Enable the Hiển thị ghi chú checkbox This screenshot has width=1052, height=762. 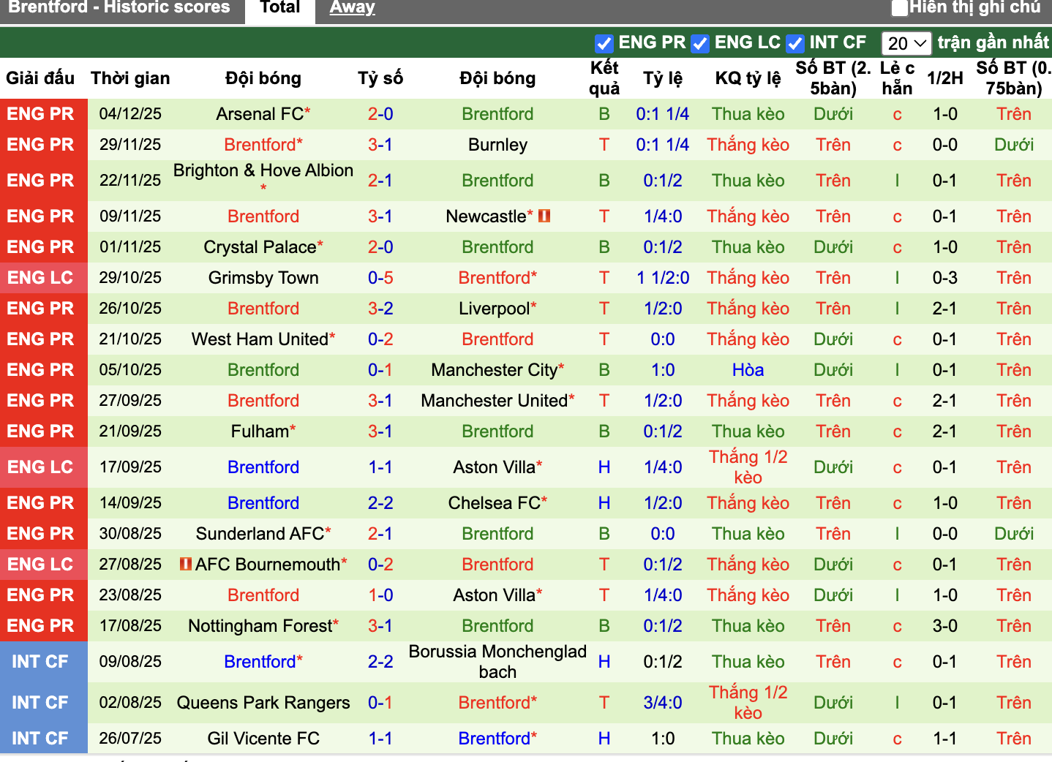899,8
